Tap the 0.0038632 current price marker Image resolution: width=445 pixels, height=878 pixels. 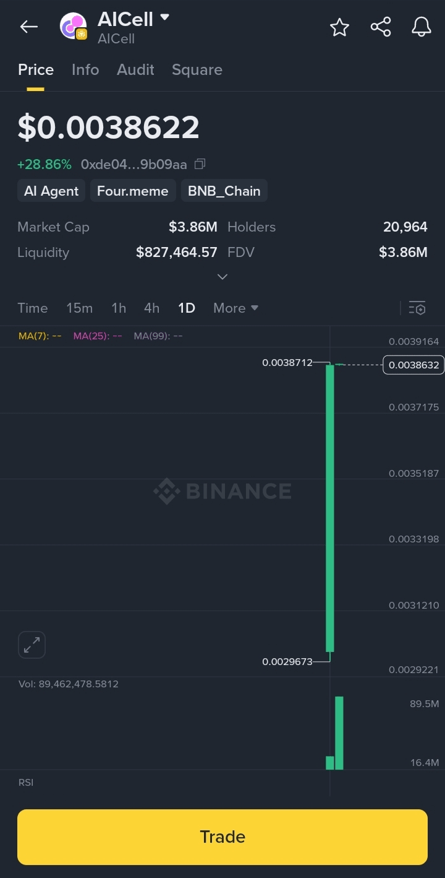413,365
